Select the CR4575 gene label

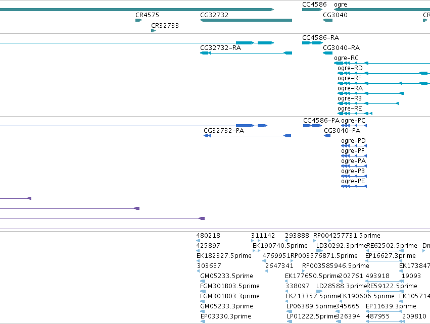point(147,15)
